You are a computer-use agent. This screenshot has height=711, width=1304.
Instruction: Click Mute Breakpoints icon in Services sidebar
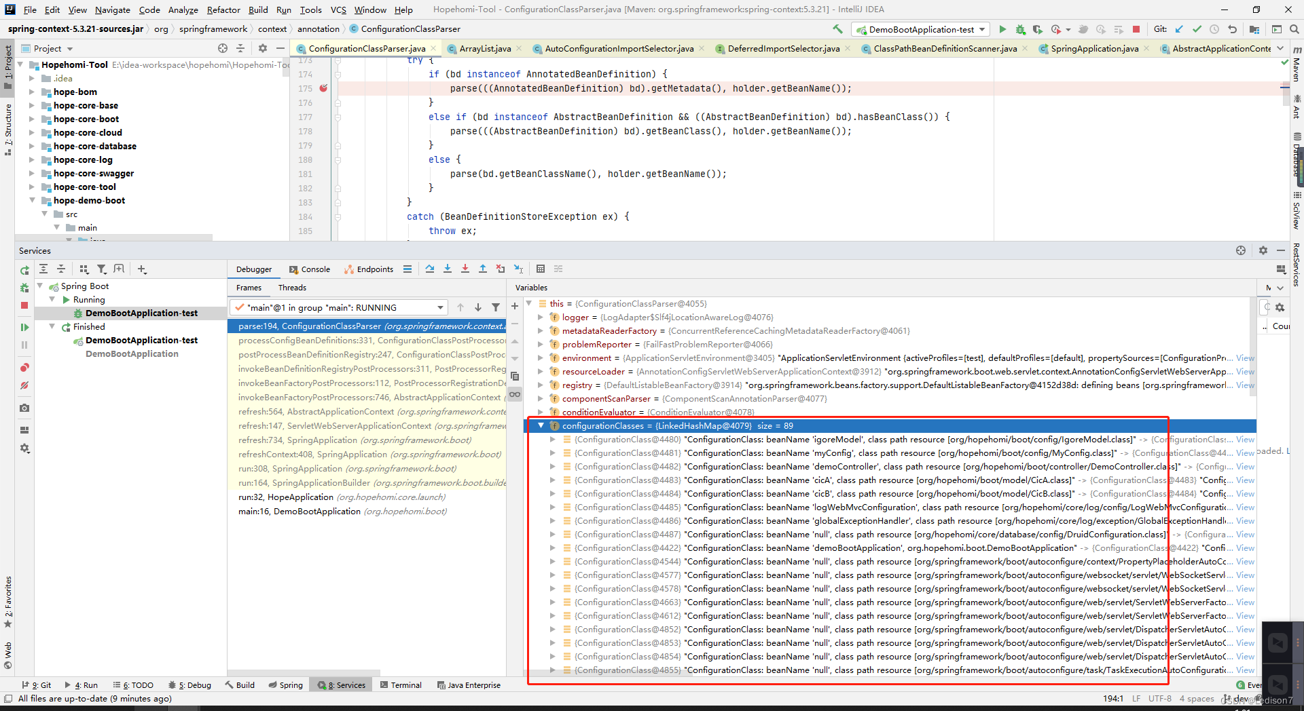pyautogui.click(x=24, y=385)
